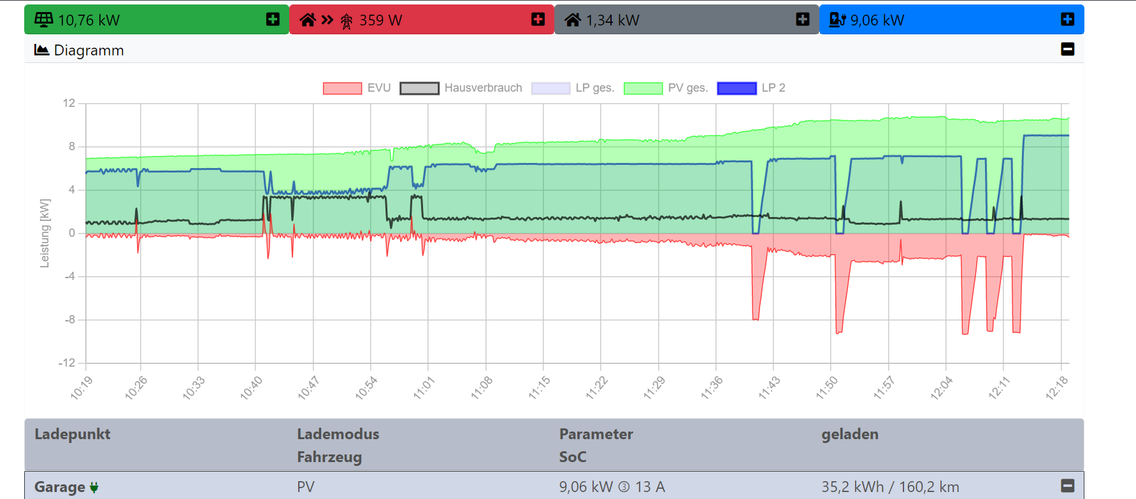Toggle the LP 2 series via its legend label
1136x499 pixels.
click(773, 88)
